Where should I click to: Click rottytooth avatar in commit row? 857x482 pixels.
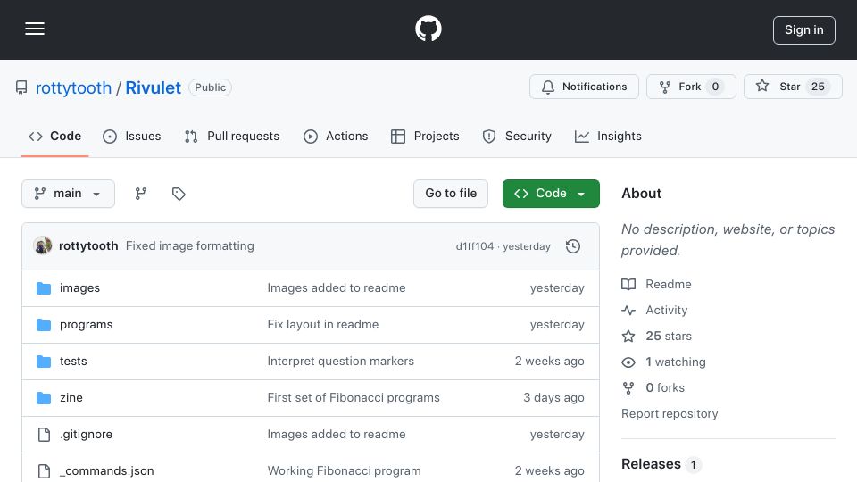point(43,246)
